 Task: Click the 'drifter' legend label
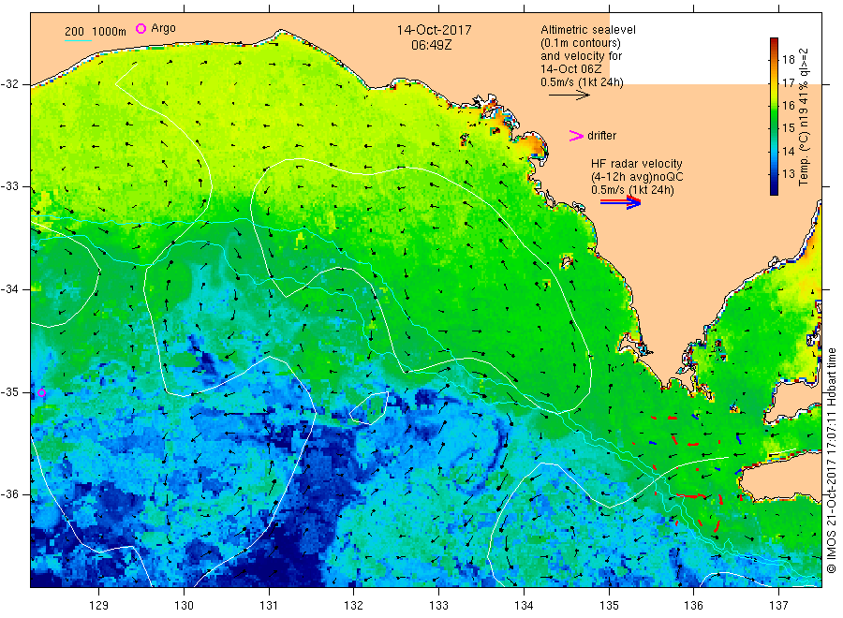pos(601,136)
